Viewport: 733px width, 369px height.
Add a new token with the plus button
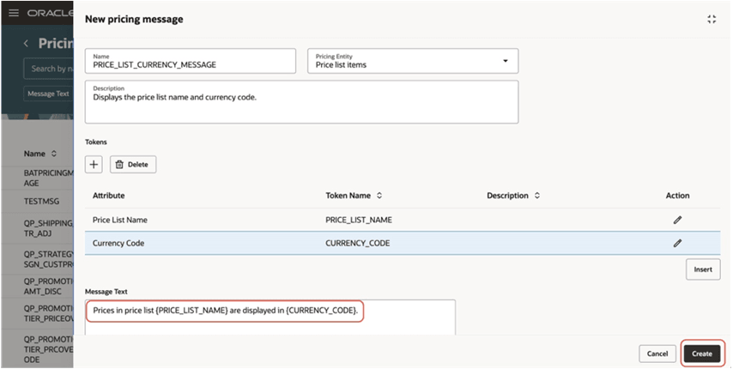[94, 165]
